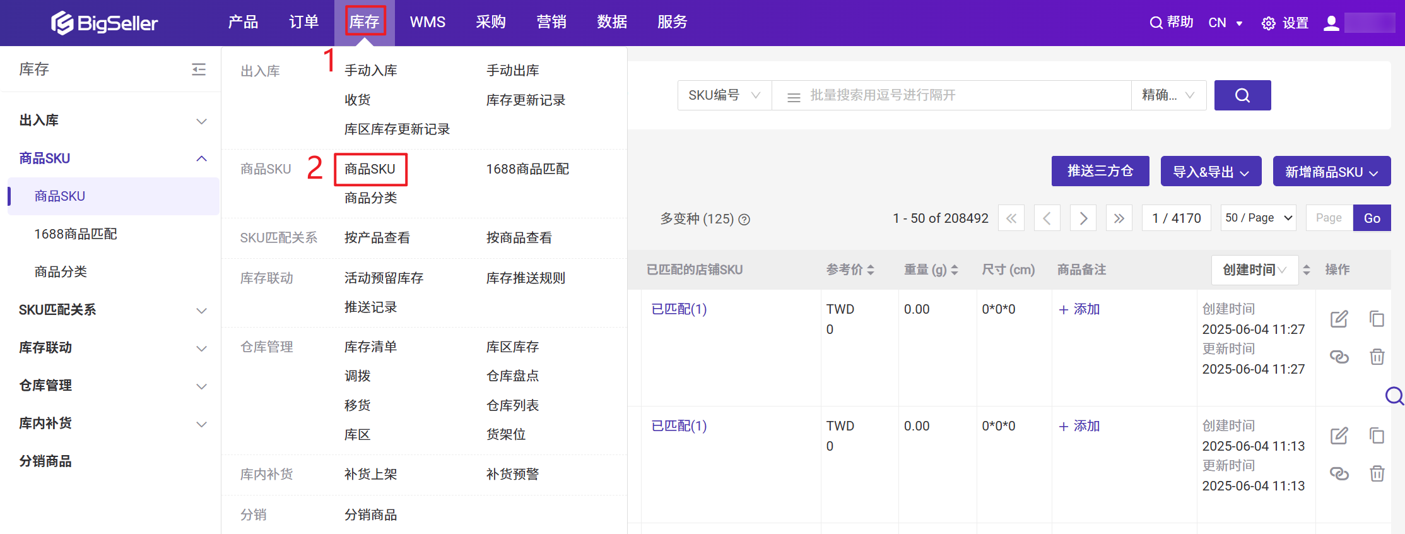Click the BigSeller logo
This screenshot has width=1405, height=534.
pos(104,23)
